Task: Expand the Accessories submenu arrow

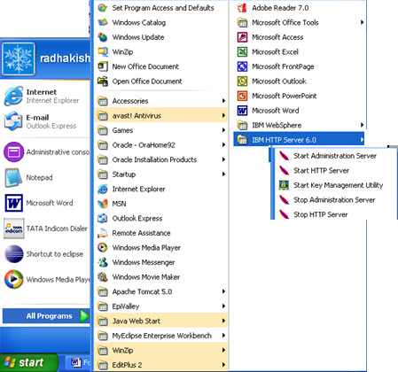Action: pyautogui.click(x=223, y=101)
